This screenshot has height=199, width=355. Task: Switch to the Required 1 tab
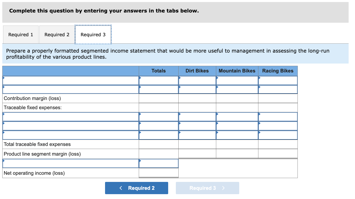21,34
